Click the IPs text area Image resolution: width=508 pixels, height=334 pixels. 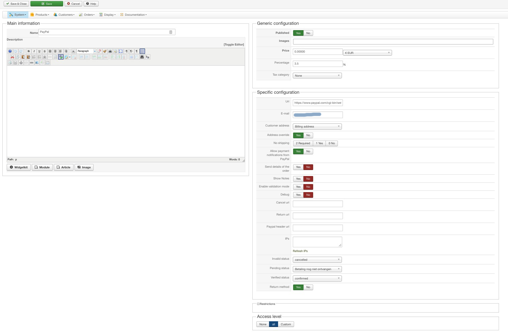tap(317, 242)
